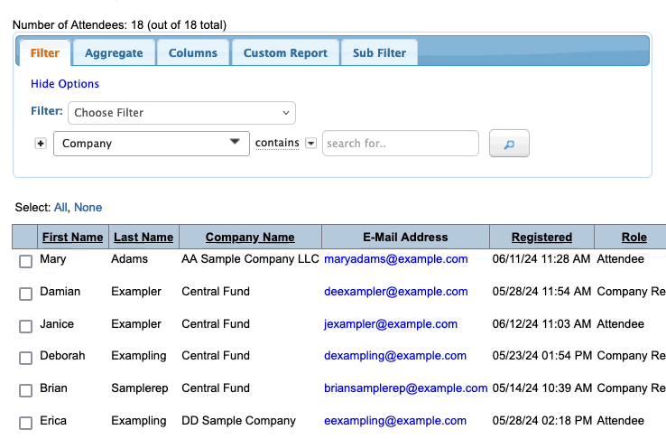Check the box next to Brian Samplerep
Viewport: 666px width, 439px height.
pyautogui.click(x=25, y=390)
